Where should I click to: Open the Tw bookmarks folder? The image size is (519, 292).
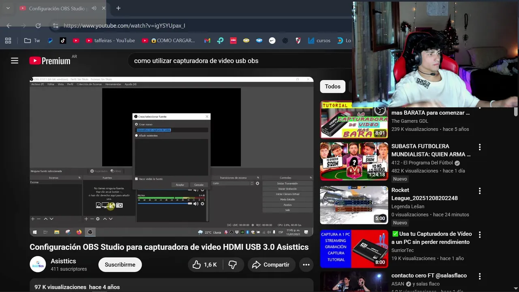tap(32, 41)
